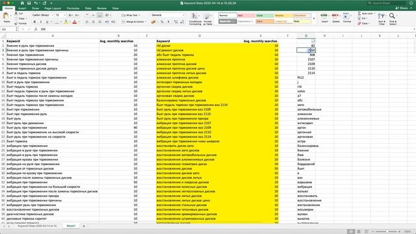
Task: Decrease decimal places
Action: click(x=182, y=22)
